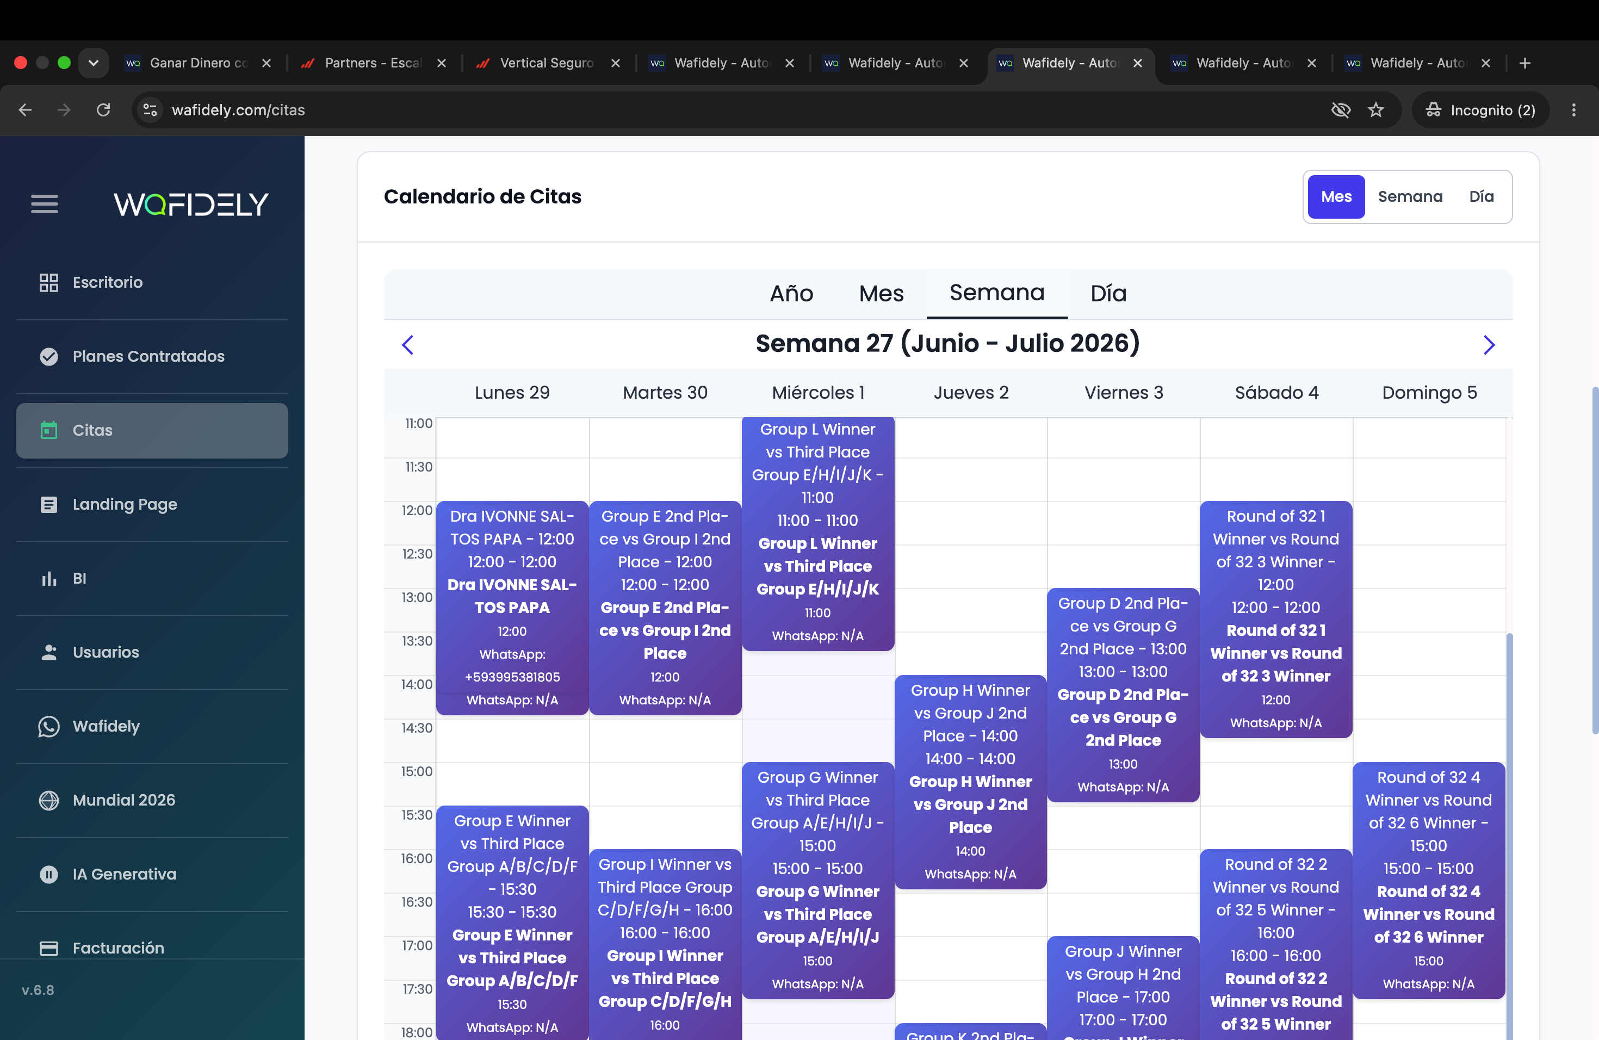
Task: Click the Citas calendar icon
Action: pos(48,430)
